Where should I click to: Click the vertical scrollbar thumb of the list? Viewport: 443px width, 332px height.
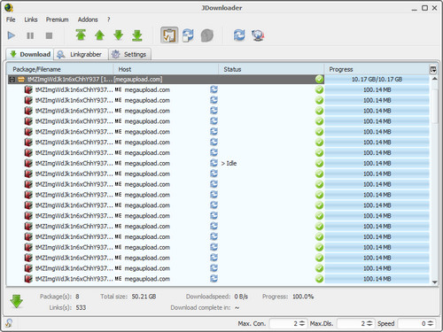(x=434, y=106)
